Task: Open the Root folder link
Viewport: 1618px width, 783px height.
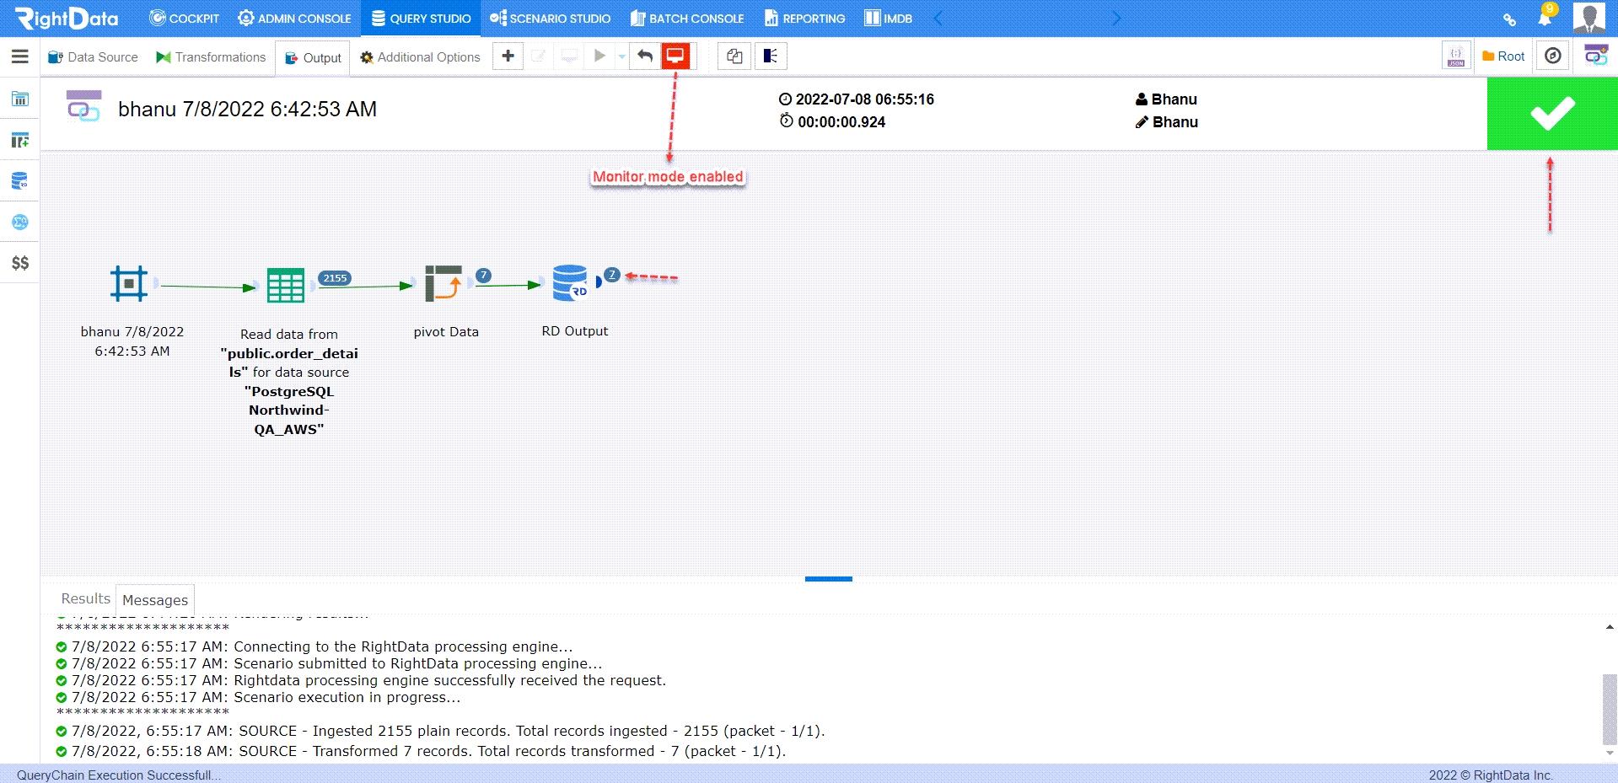Action: click(x=1503, y=56)
